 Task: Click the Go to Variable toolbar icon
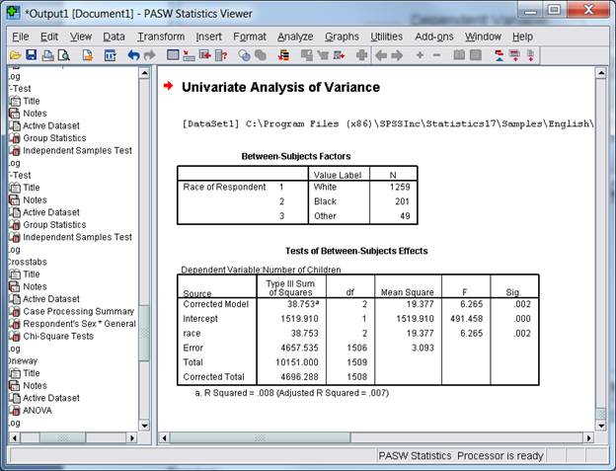coord(205,55)
